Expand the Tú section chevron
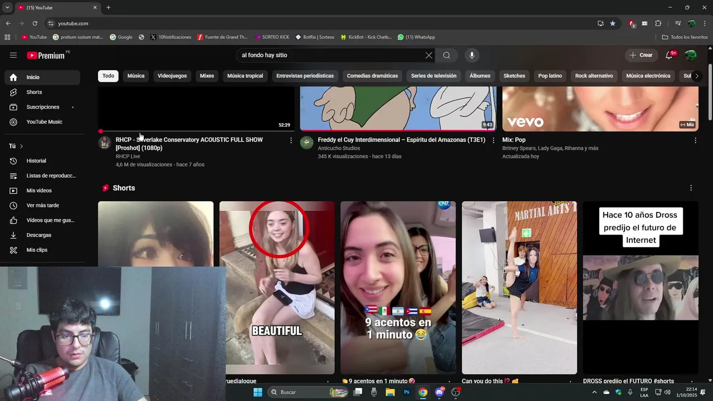The image size is (713, 401). click(21, 146)
